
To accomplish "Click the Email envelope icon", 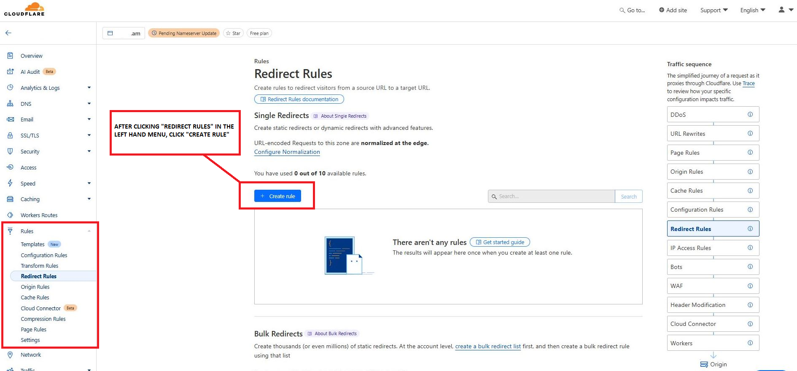I will coord(10,119).
